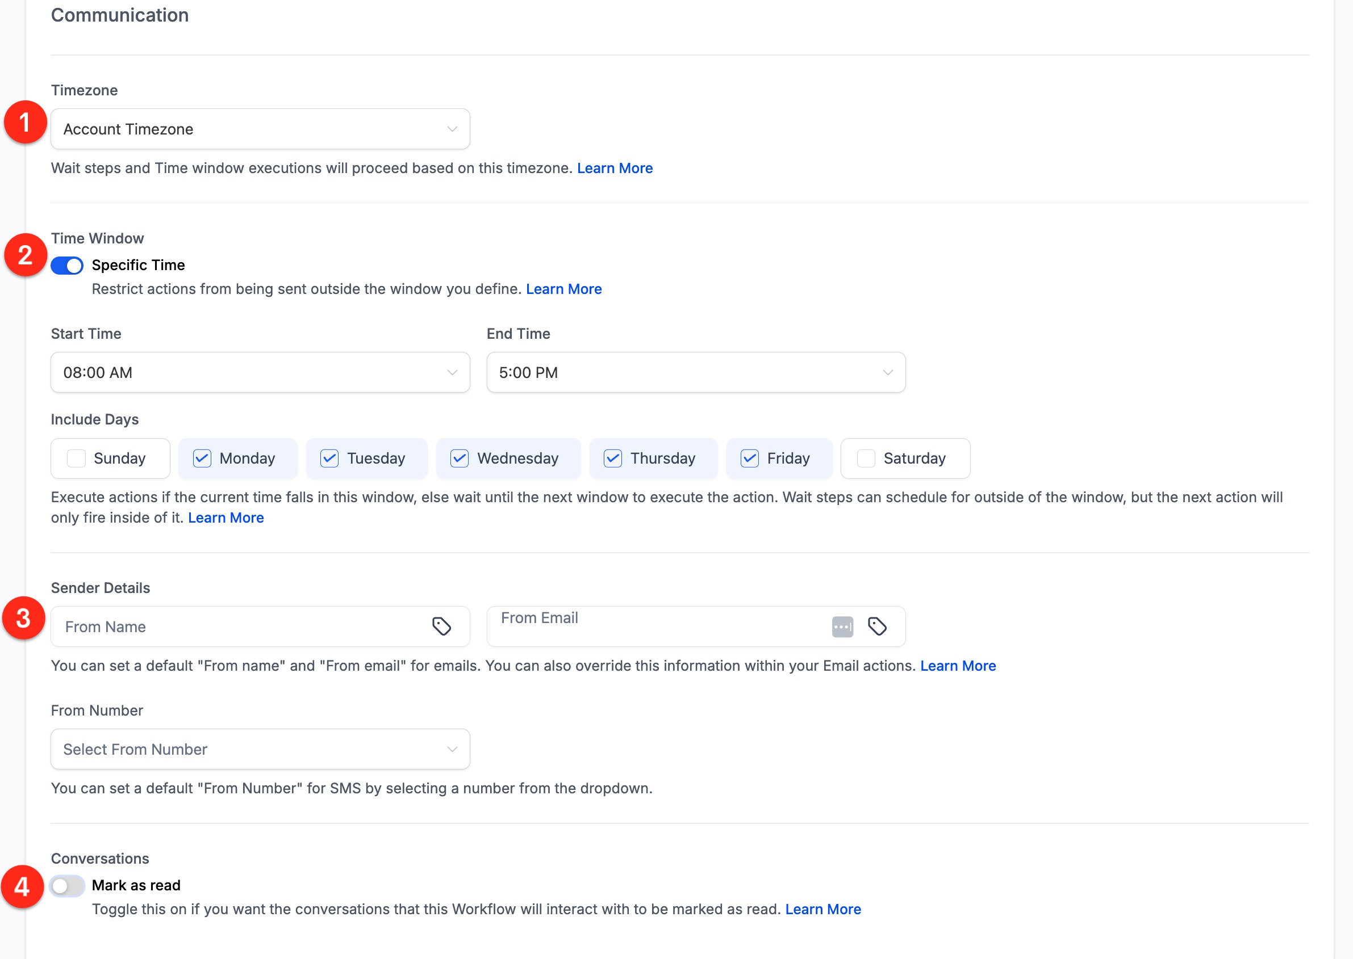
Task: Click into the From Email input field
Action: [650, 626]
